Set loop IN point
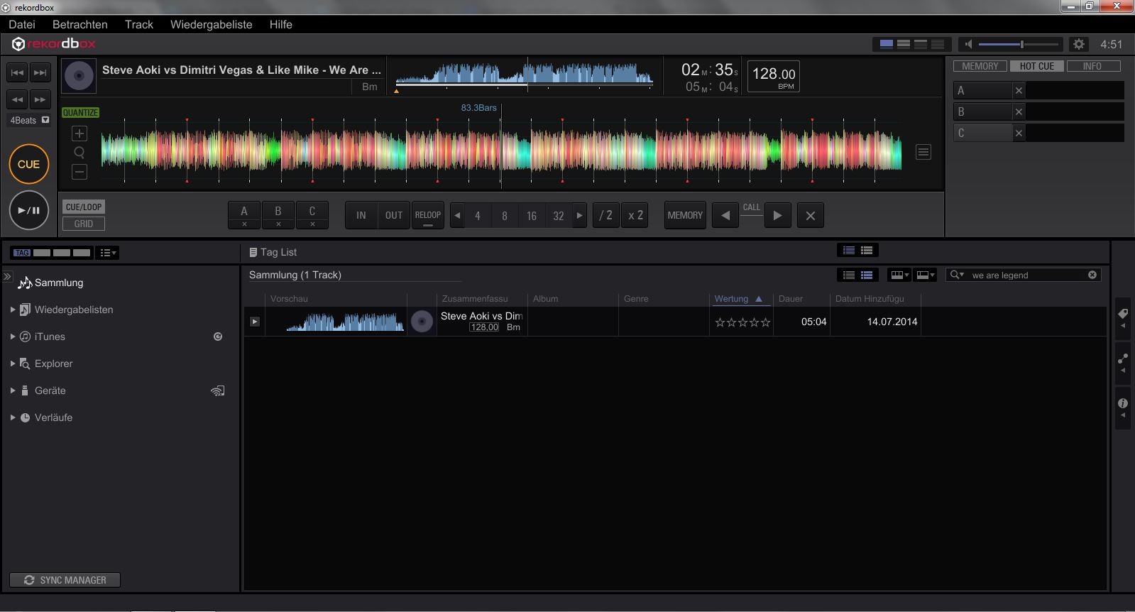This screenshot has height=612, width=1135. [361, 215]
